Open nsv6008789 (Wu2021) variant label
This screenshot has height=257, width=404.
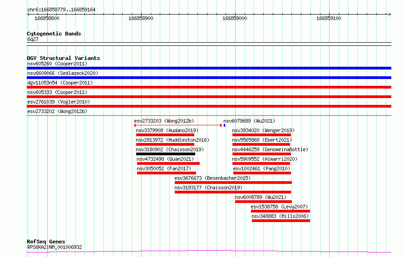click(x=261, y=197)
